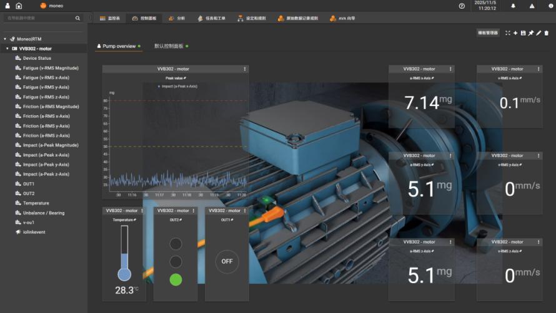Pin the dashboard with pin icon
This screenshot has width=556, height=313.
pyautogui.click(x=531, y=33)
